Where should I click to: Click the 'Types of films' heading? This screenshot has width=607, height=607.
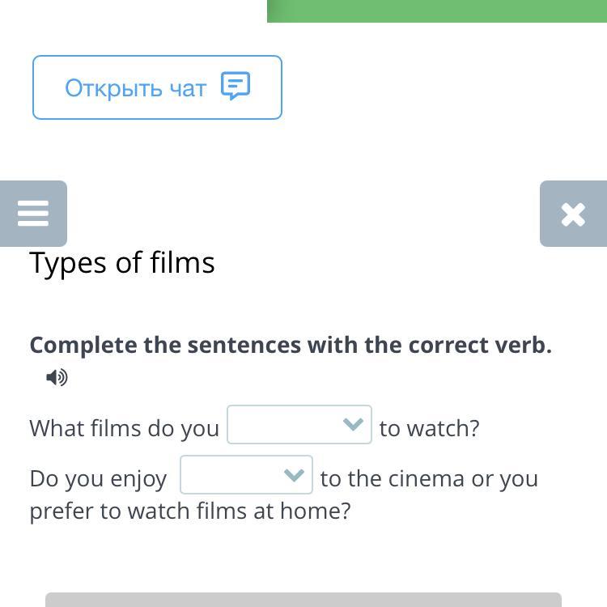pyautogui.click(x=122, y=262)
